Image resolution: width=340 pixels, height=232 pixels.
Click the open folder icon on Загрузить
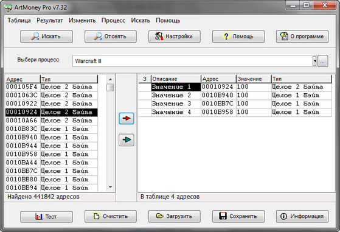tap(159, 216)
